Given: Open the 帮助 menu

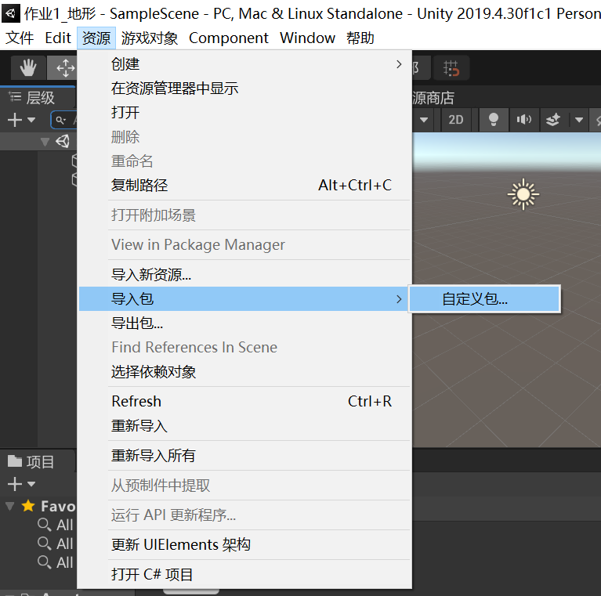Looking at the screenshot, I should (x=360, y=38).
